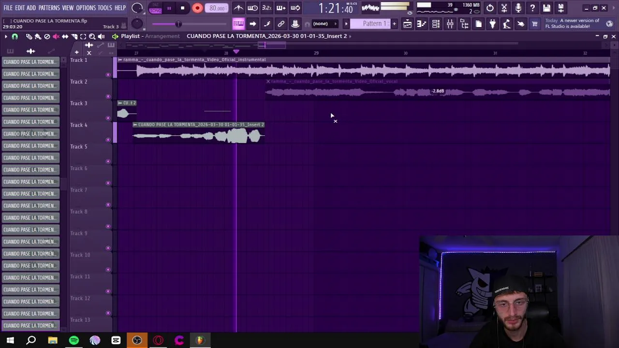Add a new pattern with the plus button
The width and height of the screenshot is (619, 348).
394,24
